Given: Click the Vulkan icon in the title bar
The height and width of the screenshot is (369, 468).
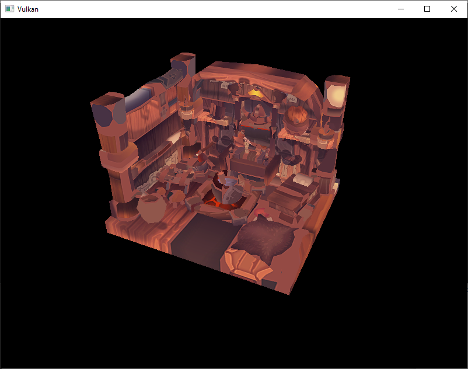Looking at the screenshot, I should 11,9.
